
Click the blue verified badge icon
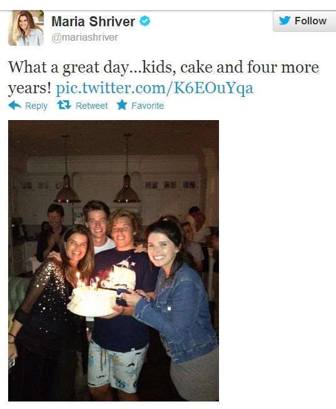(x=145, y=21)
